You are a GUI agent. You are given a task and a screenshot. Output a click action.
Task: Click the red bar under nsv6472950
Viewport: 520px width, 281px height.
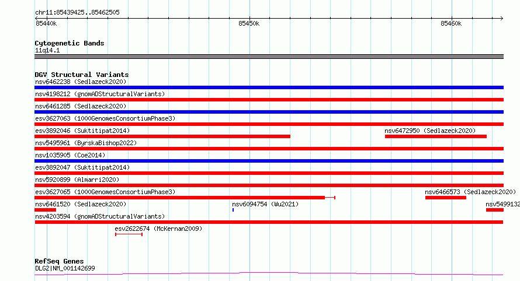(x=436, y=136)
